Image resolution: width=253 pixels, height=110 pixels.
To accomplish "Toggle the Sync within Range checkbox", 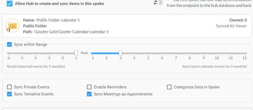I will [x=10, y=44].
